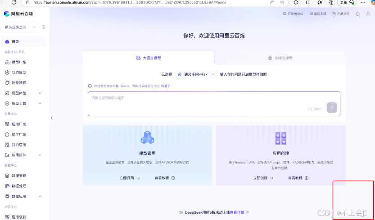Focus the 请输入您想问的问题 input box
Screen dimensions: 375x220
(214, 104)
